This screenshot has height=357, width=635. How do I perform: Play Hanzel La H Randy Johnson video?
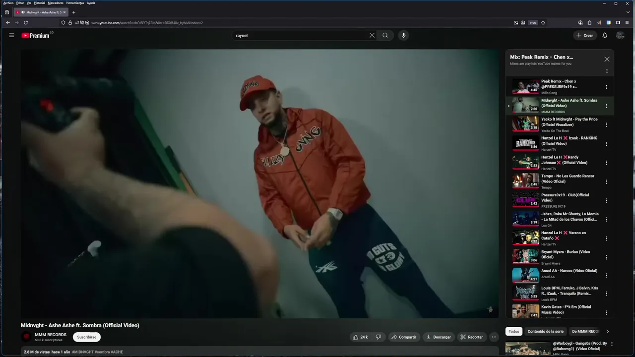click(x=525, y=162)
